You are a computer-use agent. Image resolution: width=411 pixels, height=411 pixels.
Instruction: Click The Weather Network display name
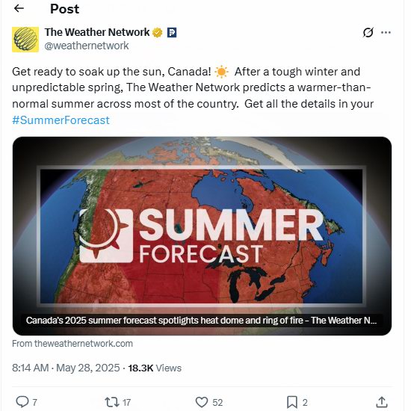coord(97,32)
